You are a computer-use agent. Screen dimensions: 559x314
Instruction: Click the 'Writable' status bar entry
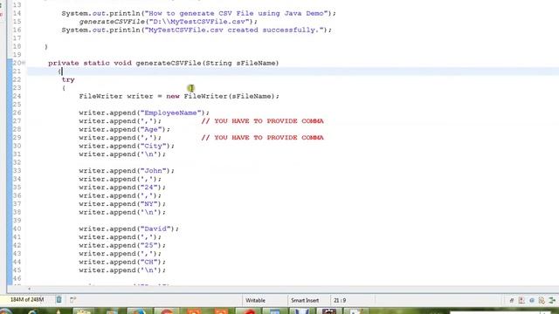point(255,300)
